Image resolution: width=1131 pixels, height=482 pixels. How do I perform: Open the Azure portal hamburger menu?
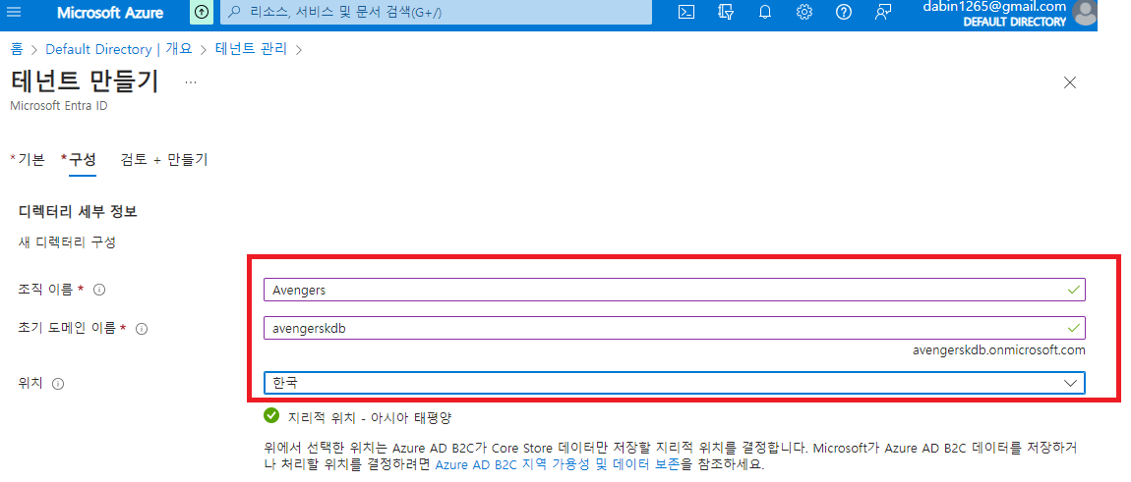(14, 12)
